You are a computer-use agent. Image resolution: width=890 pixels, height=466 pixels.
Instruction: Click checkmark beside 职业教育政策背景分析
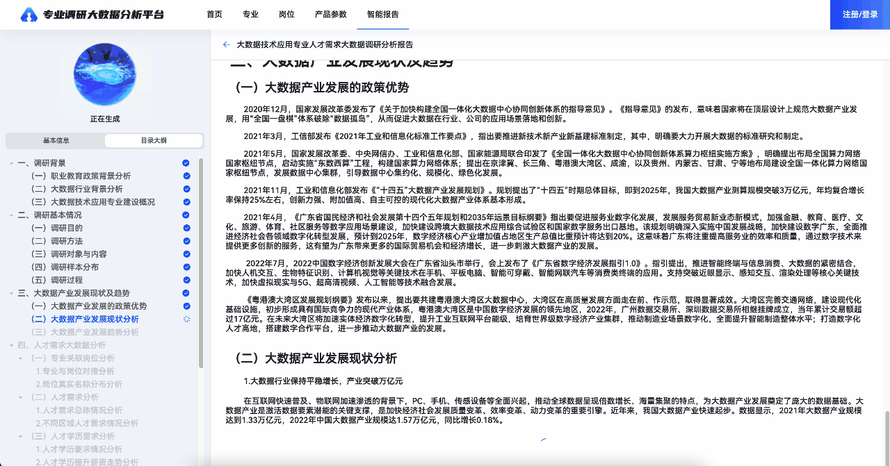click(186, 176)
